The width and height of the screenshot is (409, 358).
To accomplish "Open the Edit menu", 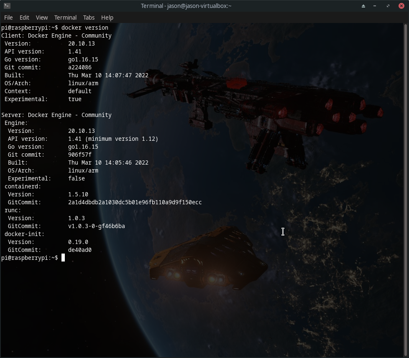I will (24, 18).
